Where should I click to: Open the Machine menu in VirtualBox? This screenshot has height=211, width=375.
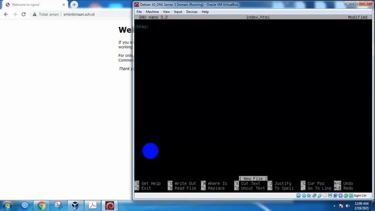click(x=152, y=12)
